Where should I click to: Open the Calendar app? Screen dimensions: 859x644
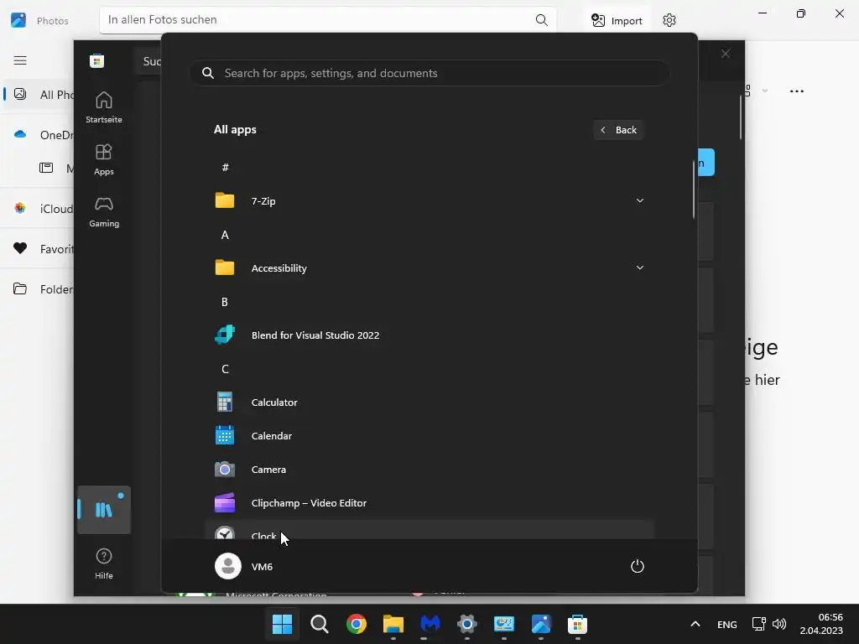[x=429, y=436]
